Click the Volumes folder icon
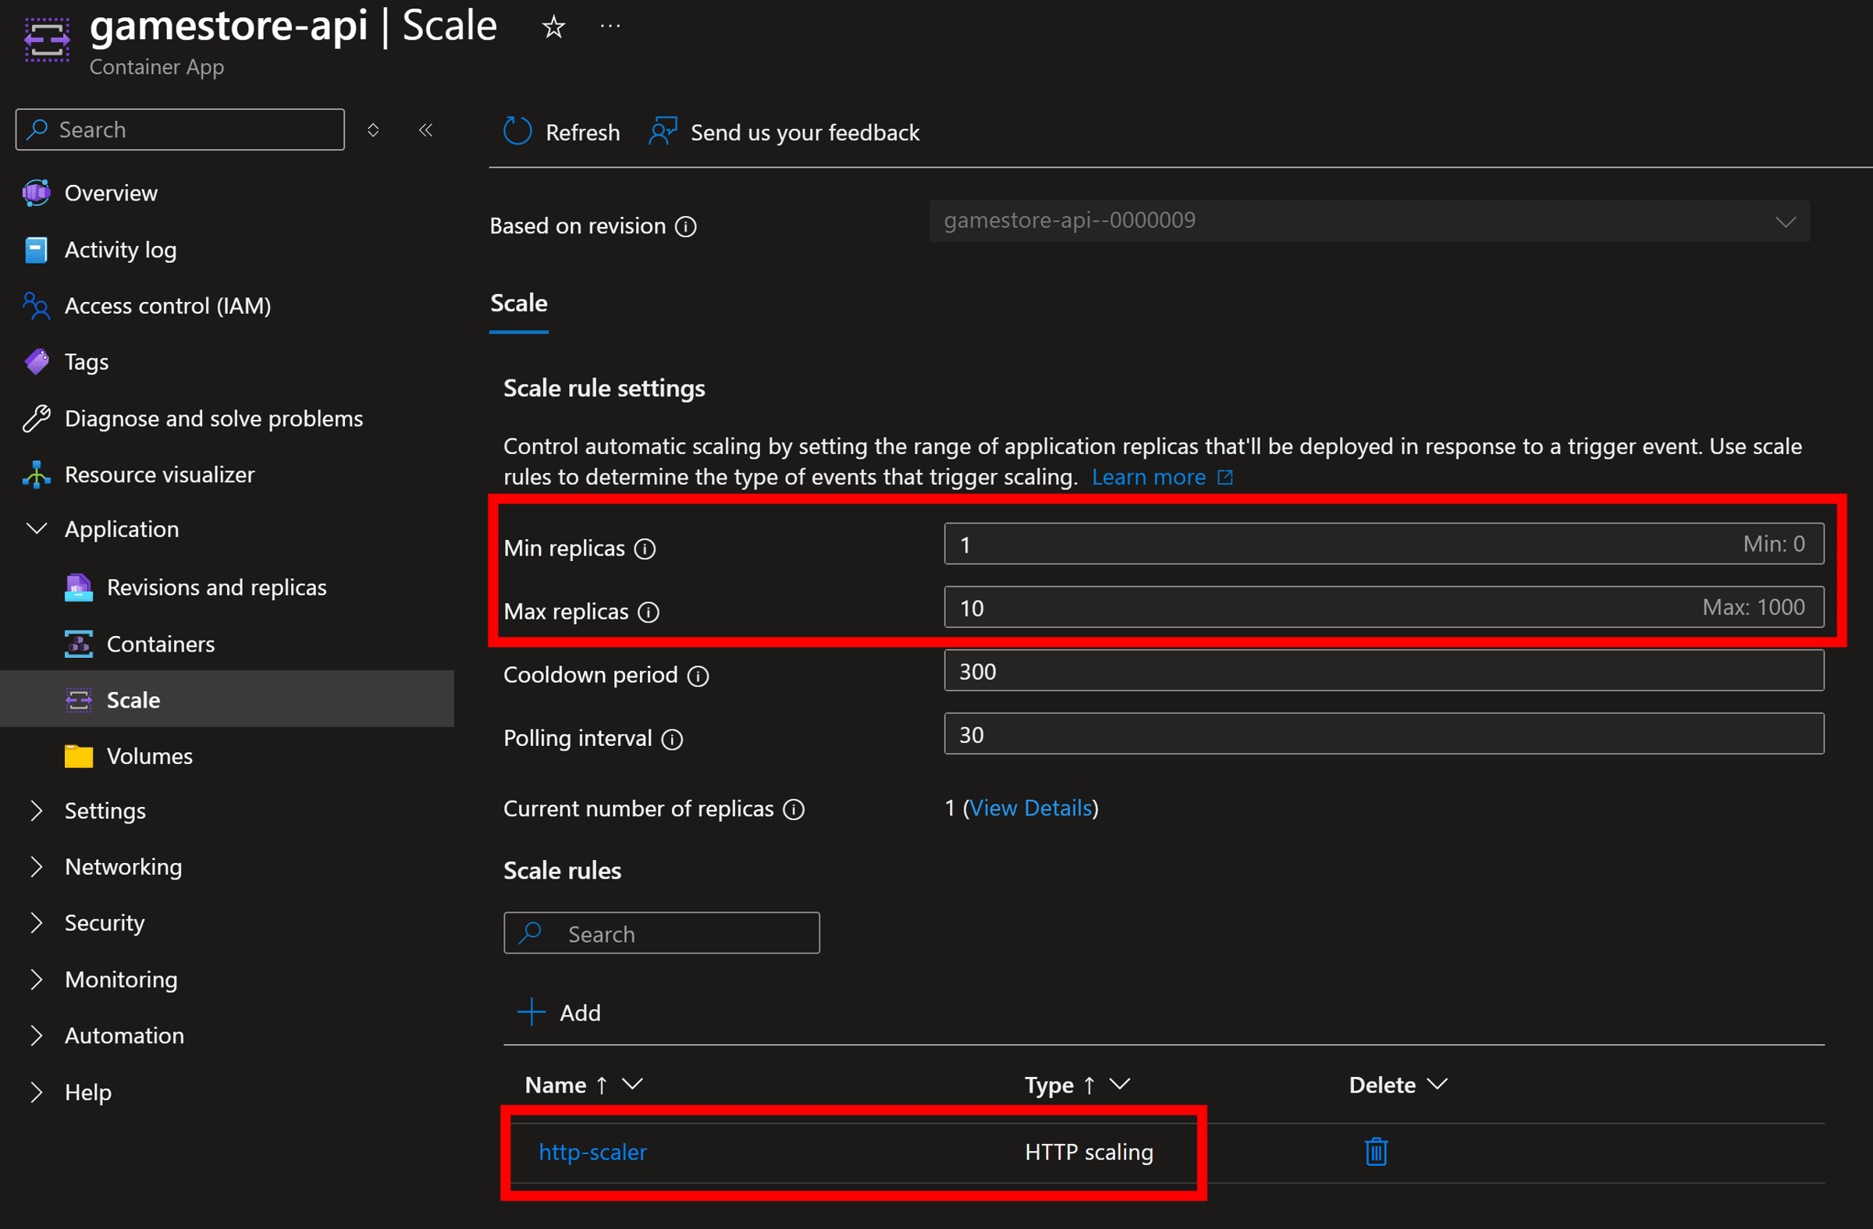Viewport: 1873px width, 1229px height. pyautogui.click(x=79, y=756)
